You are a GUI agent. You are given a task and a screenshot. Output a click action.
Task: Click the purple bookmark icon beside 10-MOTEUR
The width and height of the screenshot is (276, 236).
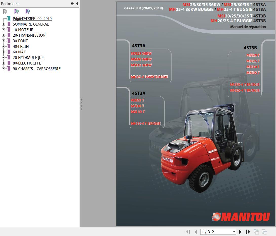coord(9,30)
